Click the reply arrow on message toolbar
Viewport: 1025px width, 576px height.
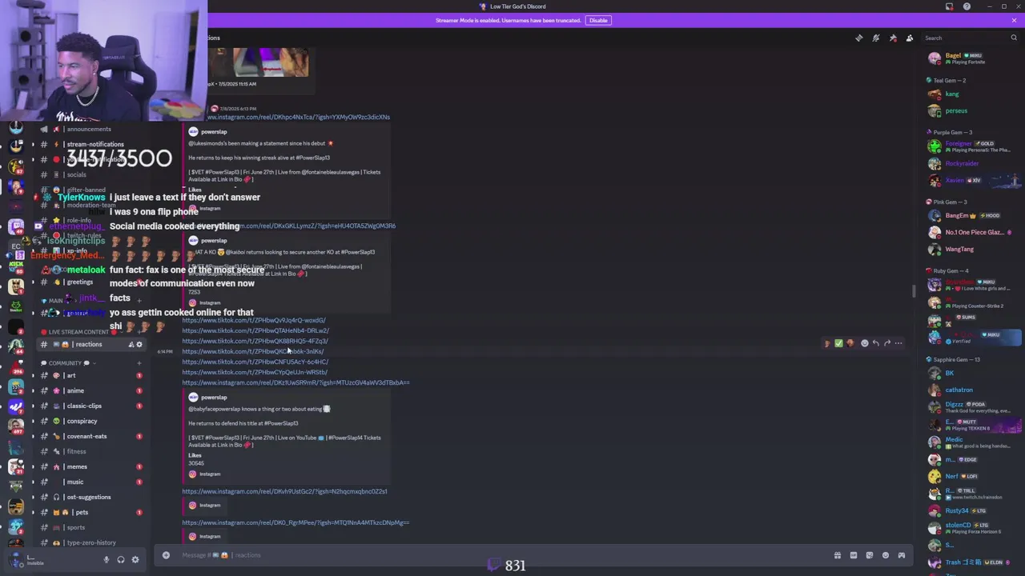click(875, 343)
